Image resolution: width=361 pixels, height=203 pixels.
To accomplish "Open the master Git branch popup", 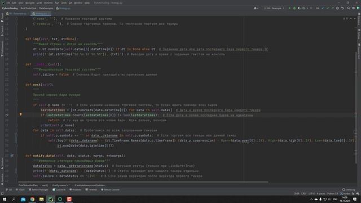I will pos(345,193).
